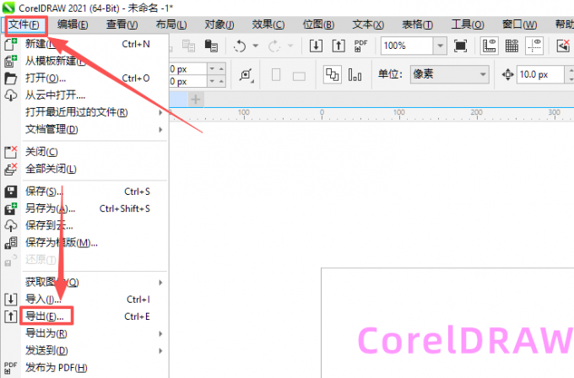This screenshot has height=378, width=574.
Task: Open the 布局(L) menu
Action: point(171,24)
